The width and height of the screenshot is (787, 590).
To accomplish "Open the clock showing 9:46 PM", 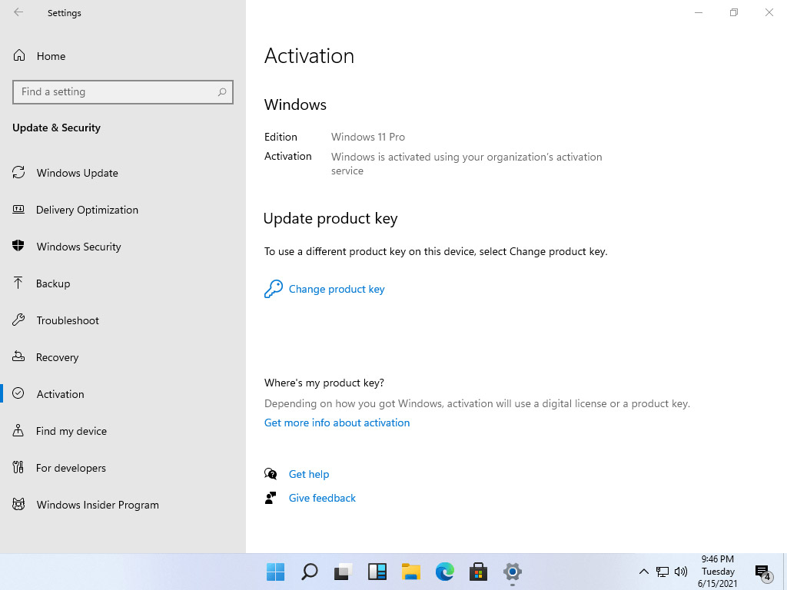I will click(x=718, y=572).
